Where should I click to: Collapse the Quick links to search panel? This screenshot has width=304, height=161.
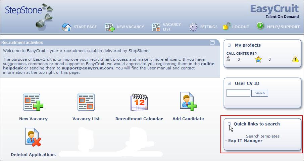point(230,124)
